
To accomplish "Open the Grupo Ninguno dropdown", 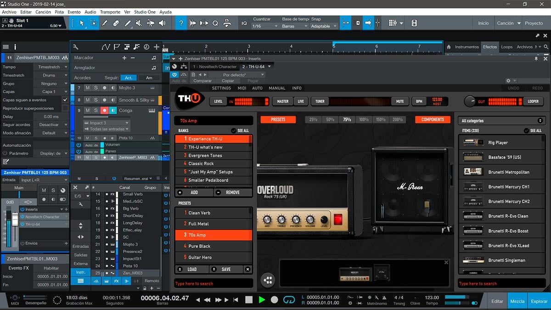I will [x=51, y=84].
